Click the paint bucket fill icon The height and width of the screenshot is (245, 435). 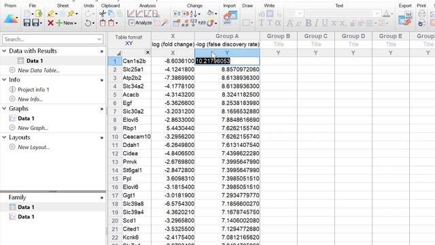pos(211,13)
